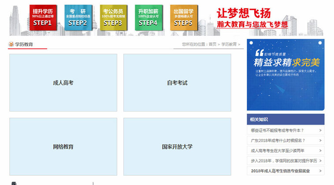The width and height of the screenshot is (334, 185).
Task: Click 首页 in the breadcrumb
Action: point(212,44)
